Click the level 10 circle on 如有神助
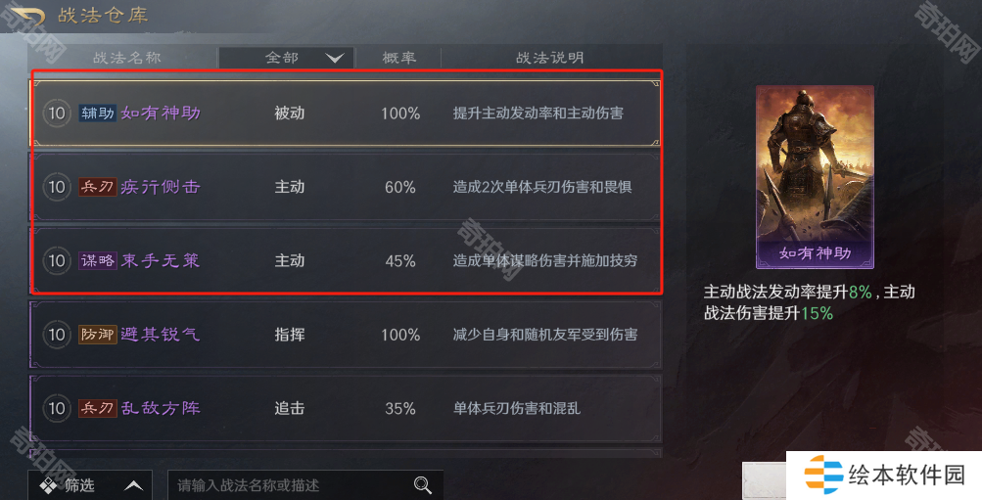This screenshot has width=982, height=500. point(57,114)
